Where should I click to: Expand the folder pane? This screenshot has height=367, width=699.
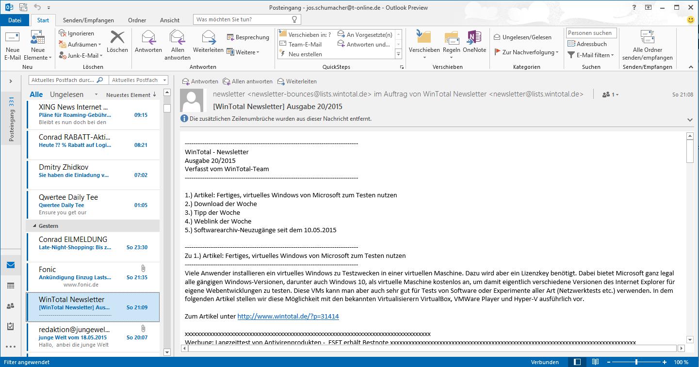pyautogui.click(x=11, y=81)
